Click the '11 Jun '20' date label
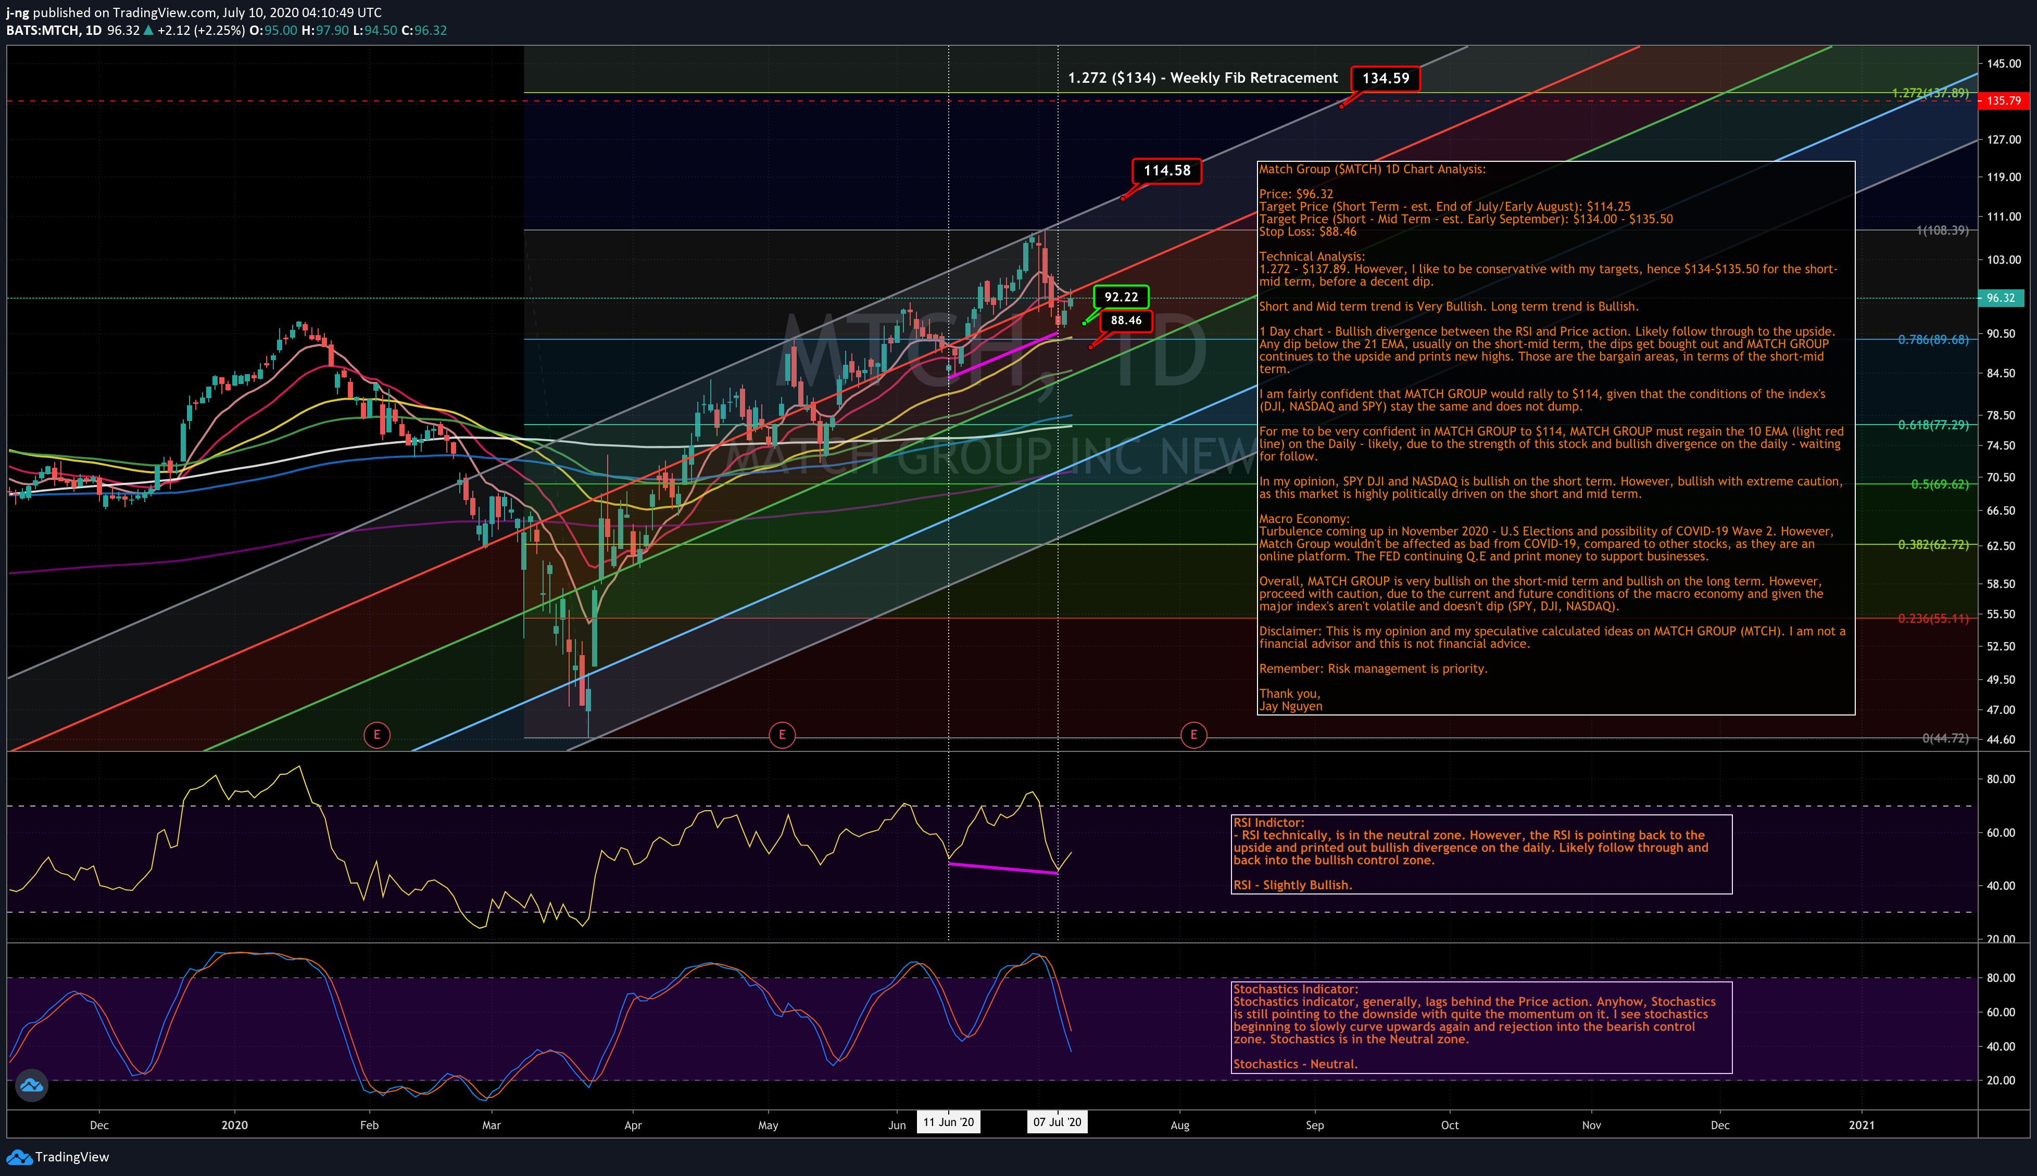 [949, 1122]
